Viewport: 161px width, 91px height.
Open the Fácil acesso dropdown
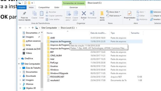[114, 16]
